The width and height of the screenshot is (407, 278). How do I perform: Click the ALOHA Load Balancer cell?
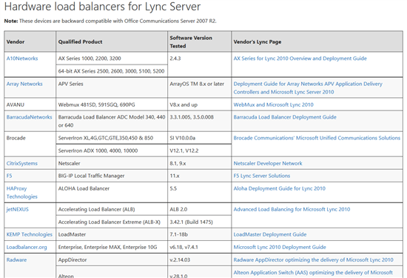click(x=112, y=193)
